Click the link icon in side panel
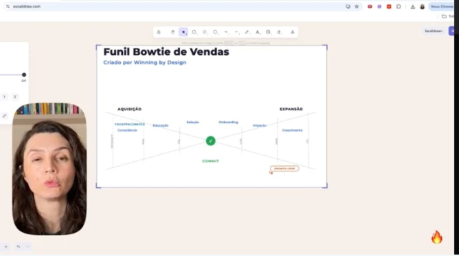 point(5,116)
